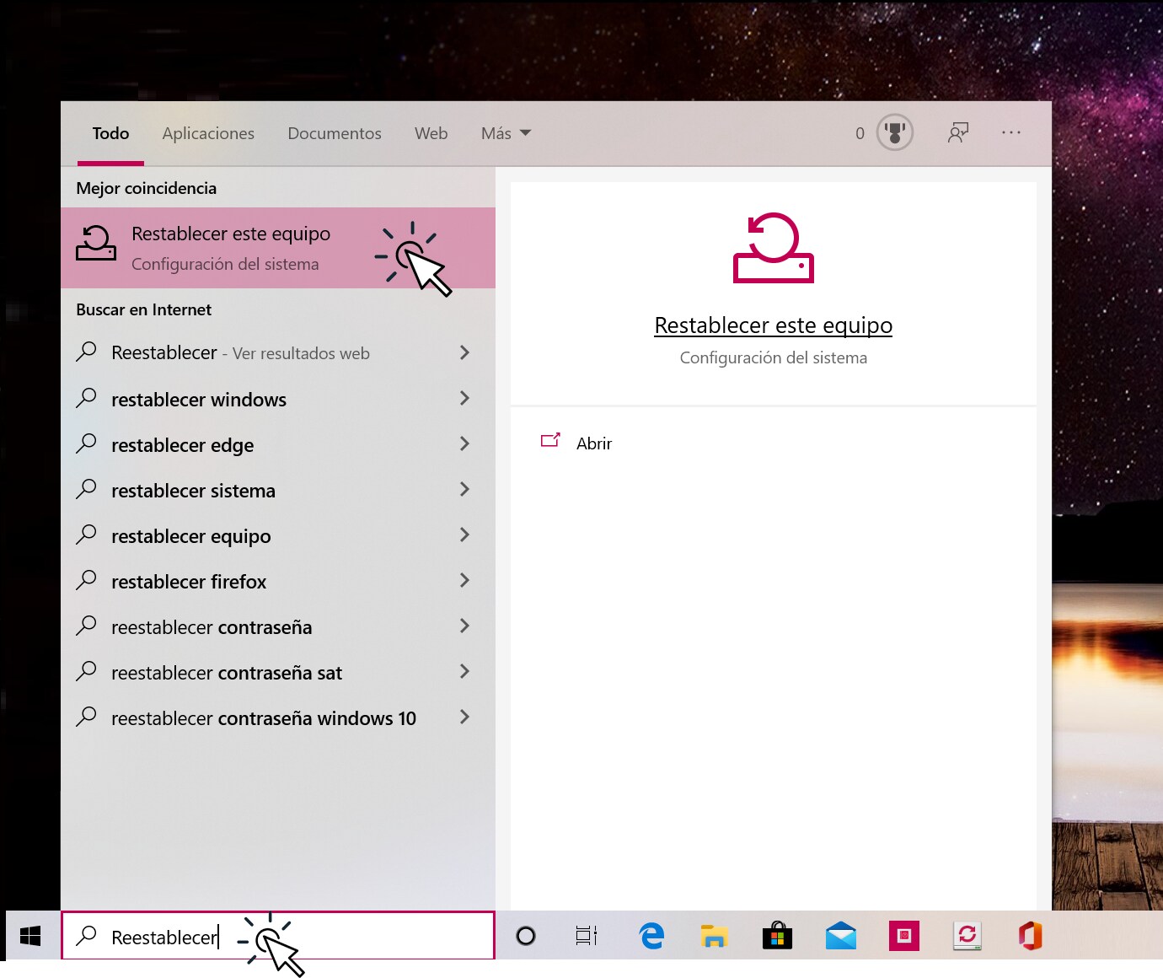Click Abrir to open Restablecer este equipo
Screen dimensions: 1163x978
pyautogui.click(x=593, y=443)
